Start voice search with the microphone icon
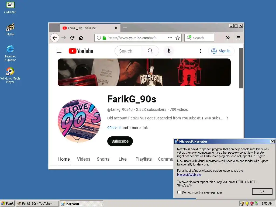The width and height of the screenshot is (276, 207). pyautogui.click(x=169, y=51)
